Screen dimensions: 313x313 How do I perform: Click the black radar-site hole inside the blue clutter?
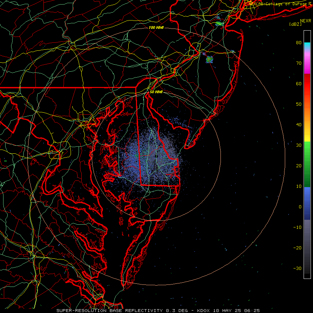click(x=156, y=157)
